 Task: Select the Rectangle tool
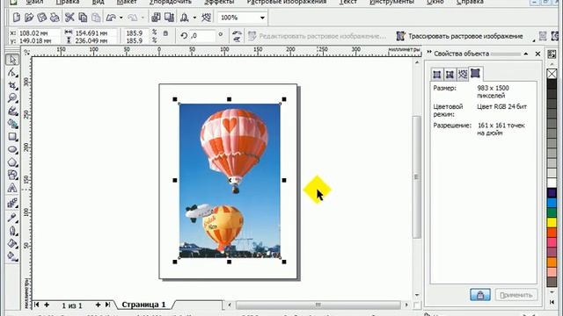[x=12, y=137]
